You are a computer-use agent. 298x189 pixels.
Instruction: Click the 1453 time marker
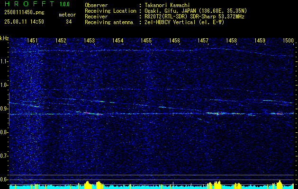pos(90,40)
